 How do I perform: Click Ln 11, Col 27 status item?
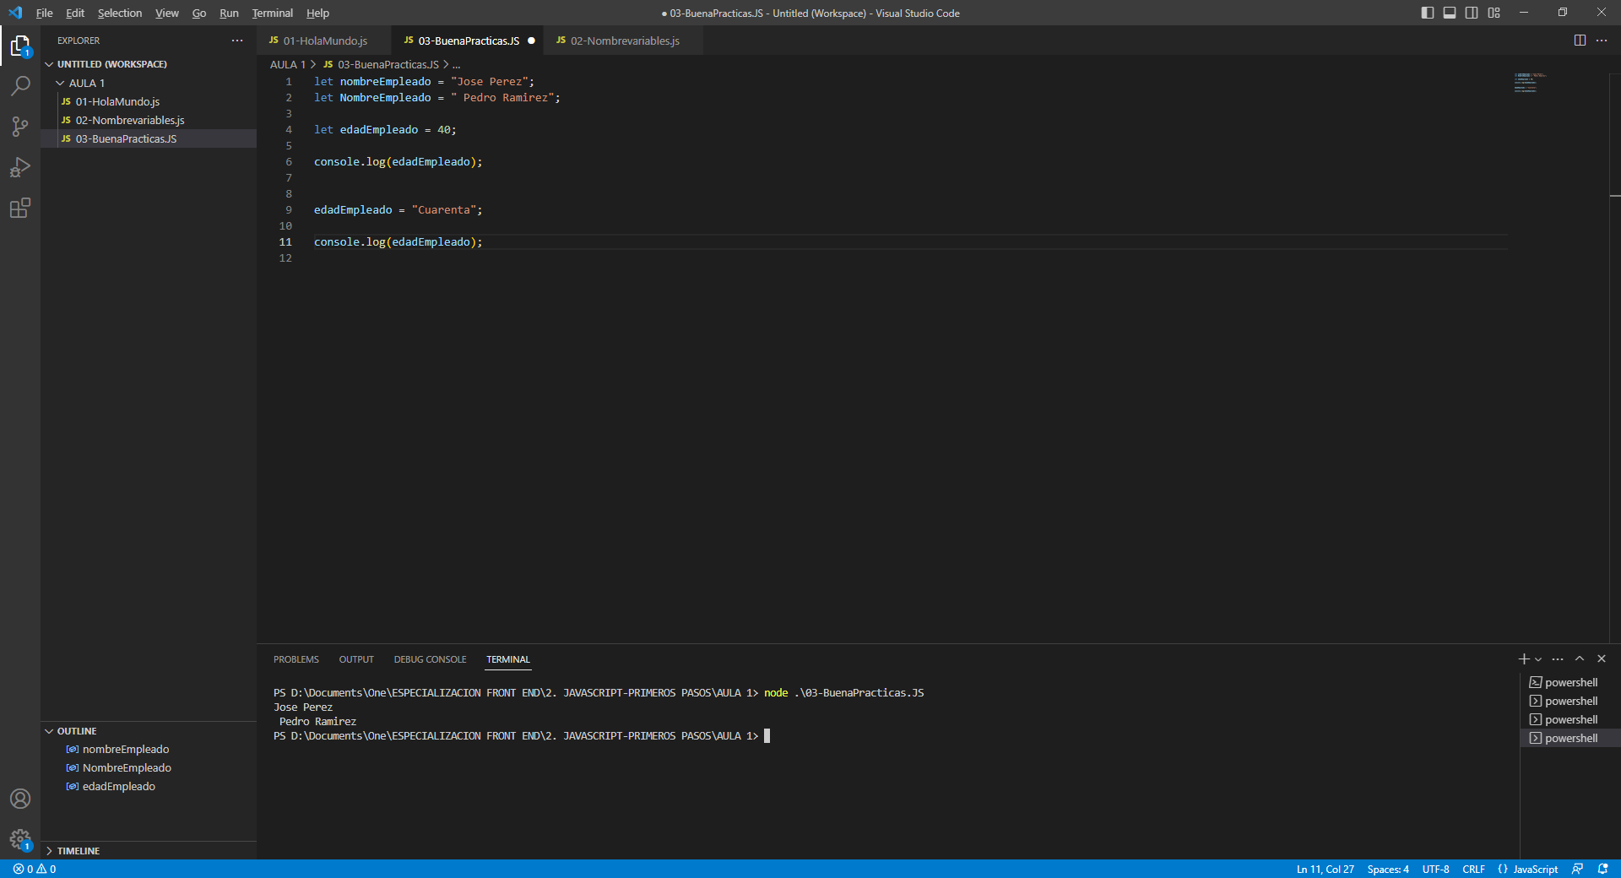point(1325,869)
